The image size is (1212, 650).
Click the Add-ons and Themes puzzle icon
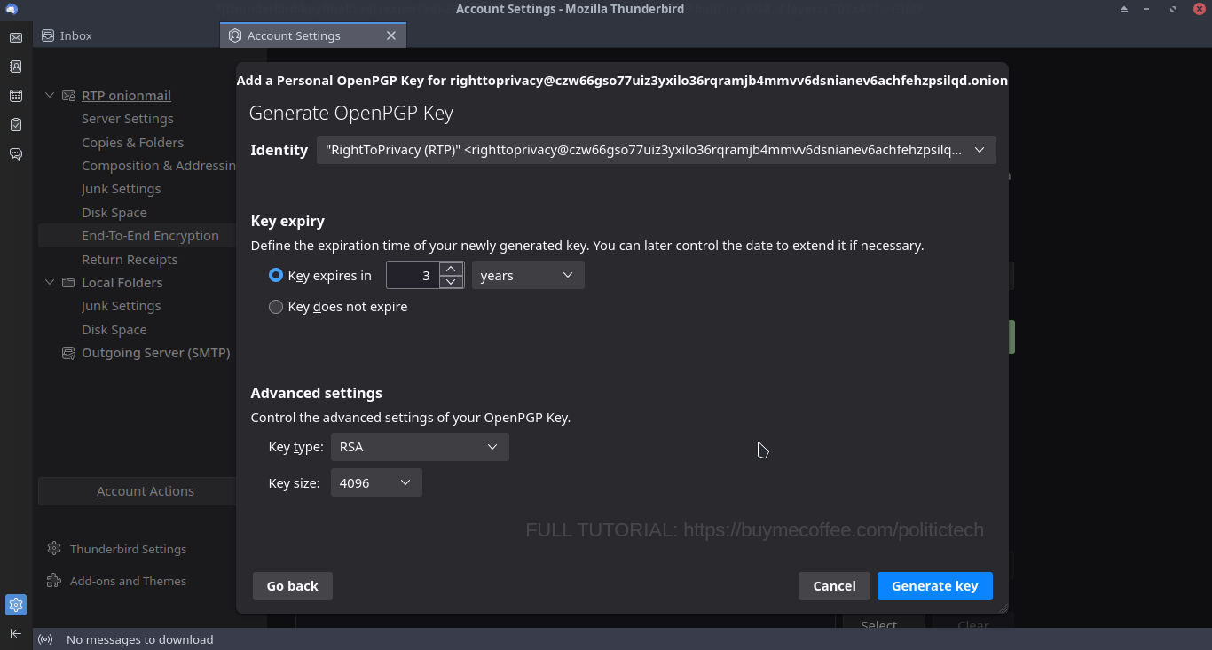click(54, 581)
